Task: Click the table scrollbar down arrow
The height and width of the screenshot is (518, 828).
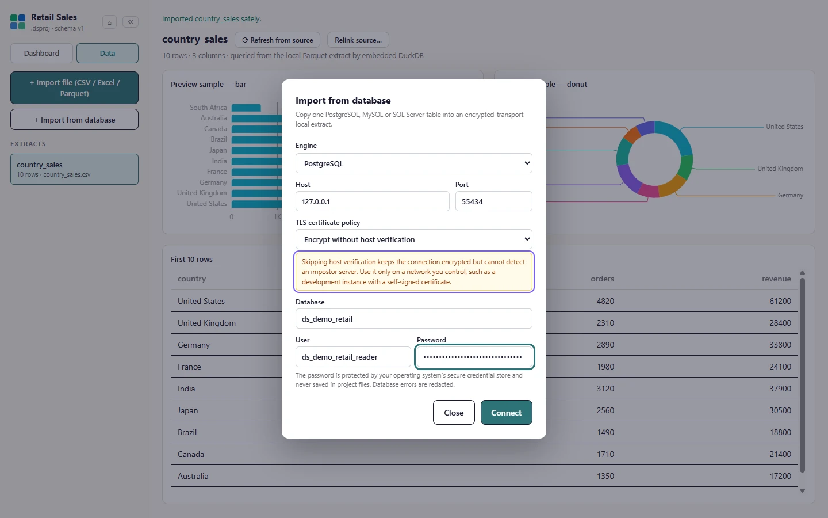Action: coord(802,490)
